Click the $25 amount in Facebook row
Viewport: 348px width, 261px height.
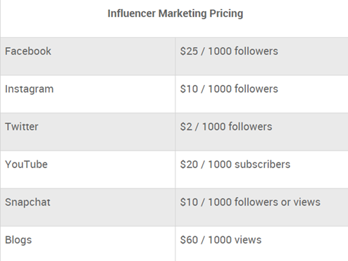coord(189,51)
